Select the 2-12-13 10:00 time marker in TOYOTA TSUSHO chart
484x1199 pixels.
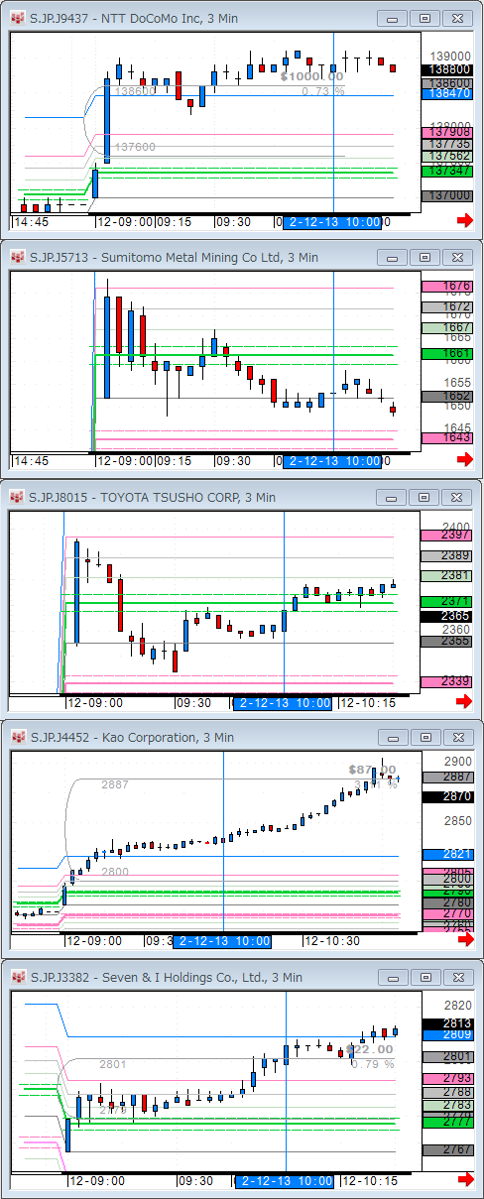[x=283, y=702]
